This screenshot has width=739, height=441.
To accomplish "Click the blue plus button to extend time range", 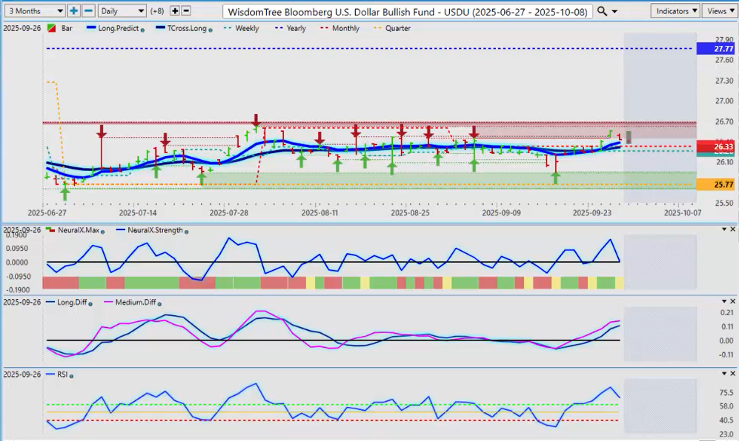I will coord(73,11).
